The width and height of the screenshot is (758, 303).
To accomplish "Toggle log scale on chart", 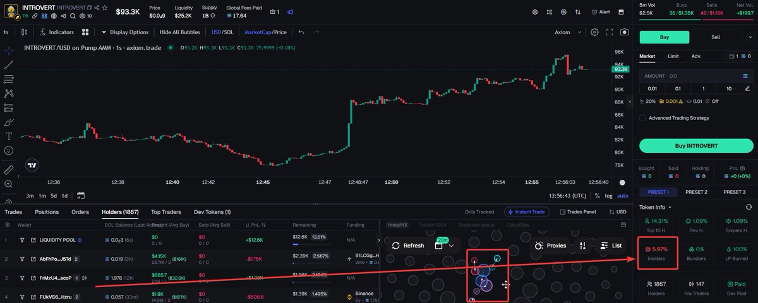I will (x=608, y=196).
